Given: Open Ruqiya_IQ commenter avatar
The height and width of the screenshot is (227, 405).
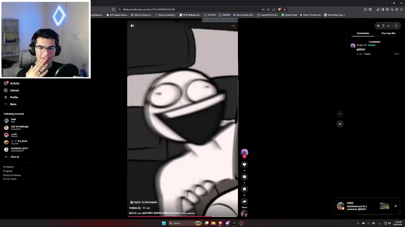Looking at the screenshot, I should click(x=353, y=46).
